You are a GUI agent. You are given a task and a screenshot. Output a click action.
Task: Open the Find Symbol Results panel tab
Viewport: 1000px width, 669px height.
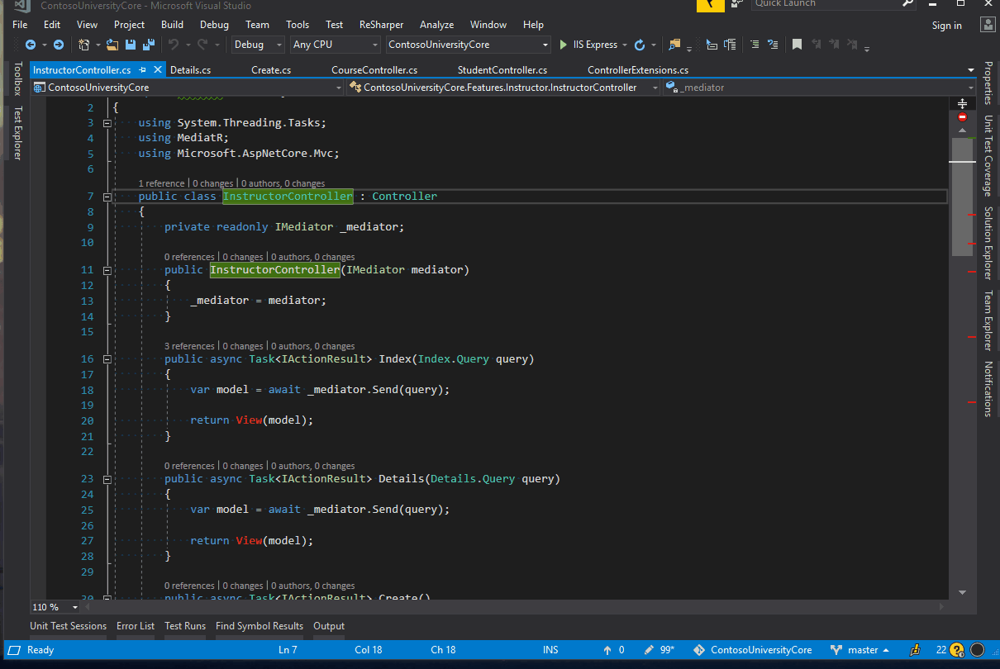point(260,626)
